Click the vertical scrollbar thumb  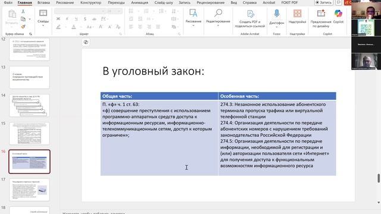tap(379, 178)
